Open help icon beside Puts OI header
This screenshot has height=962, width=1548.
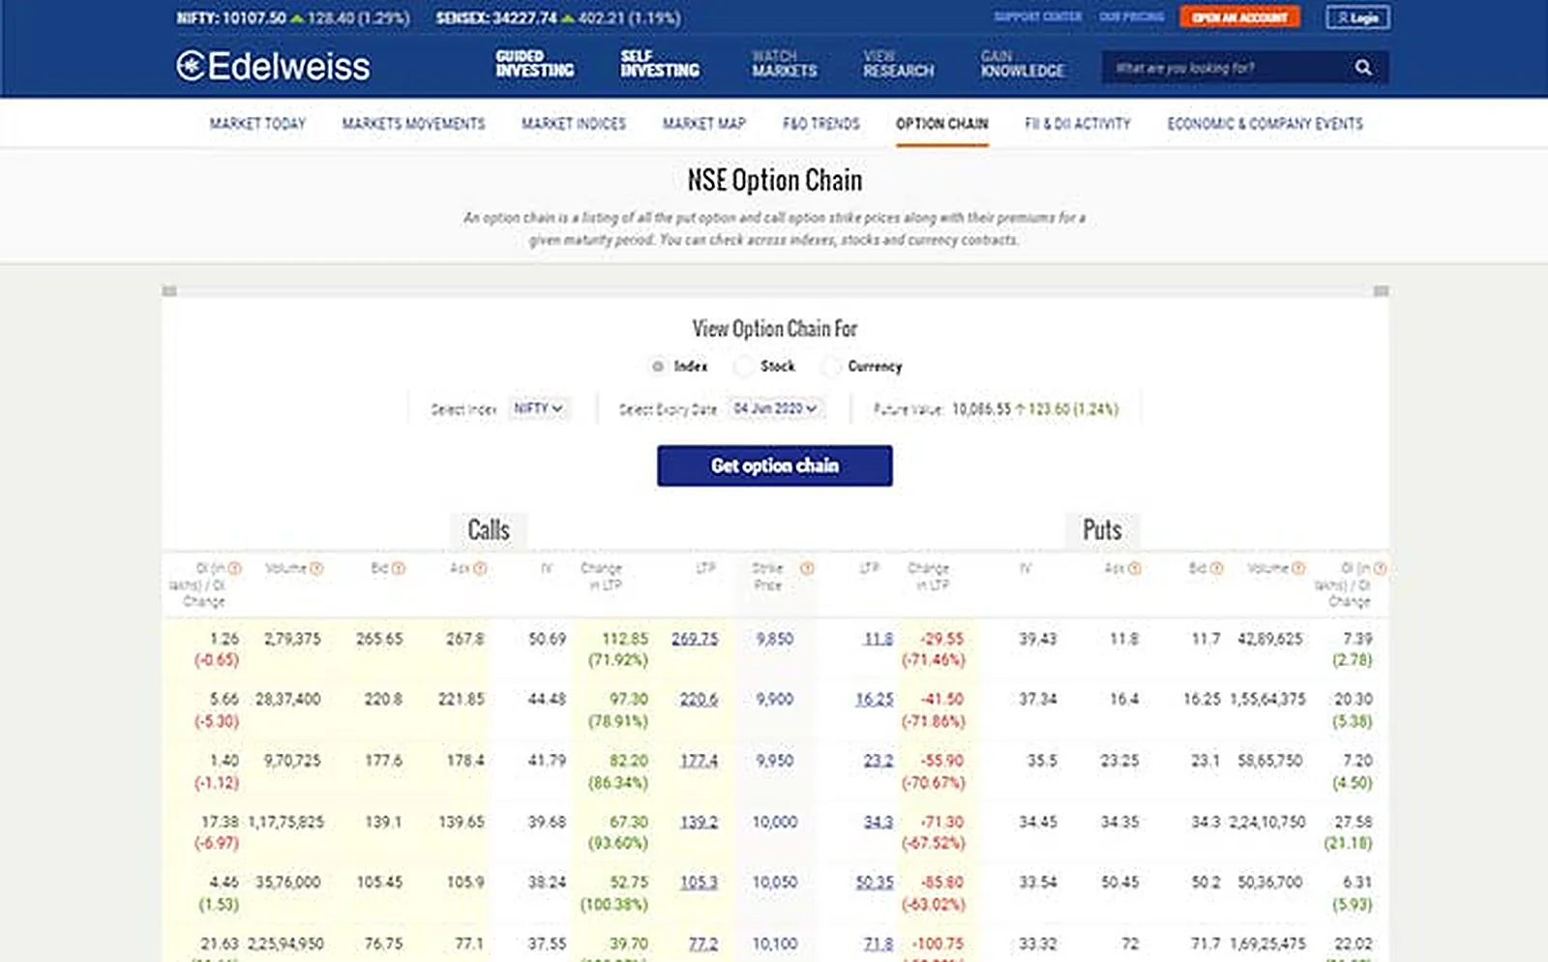click(1381, 569)
